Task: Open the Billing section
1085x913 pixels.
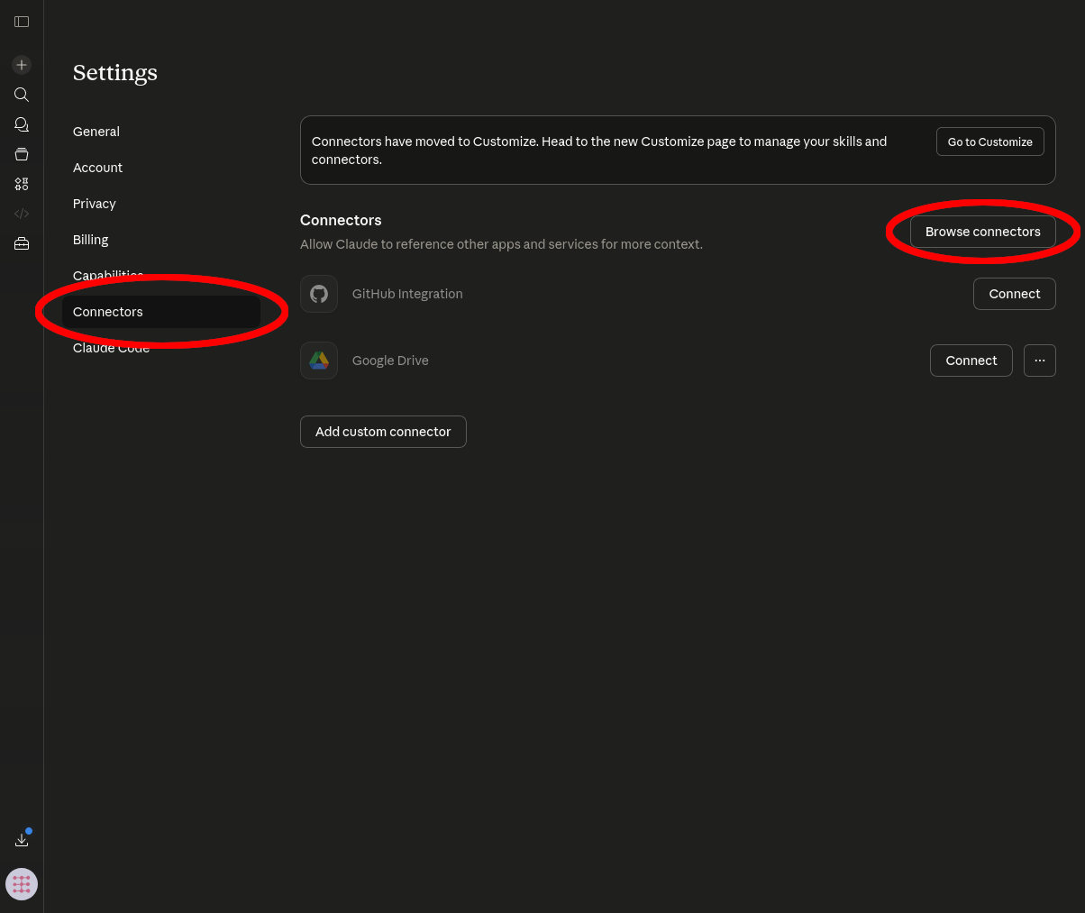Action: tap(90, 239)
